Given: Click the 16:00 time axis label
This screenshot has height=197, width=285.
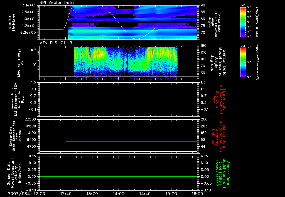Looking at the screenshot, I should (x=197, y=194).
